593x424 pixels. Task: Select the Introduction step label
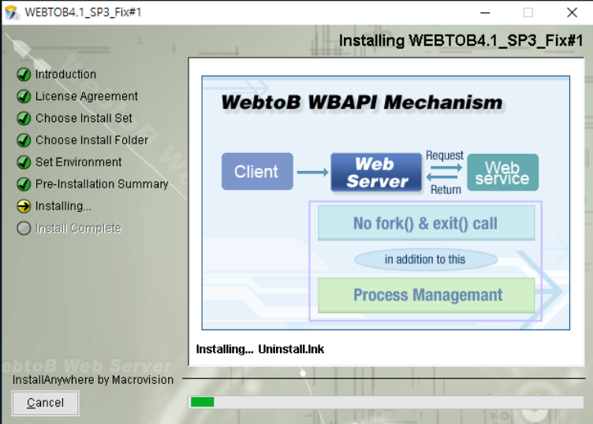tap(65, 74)
